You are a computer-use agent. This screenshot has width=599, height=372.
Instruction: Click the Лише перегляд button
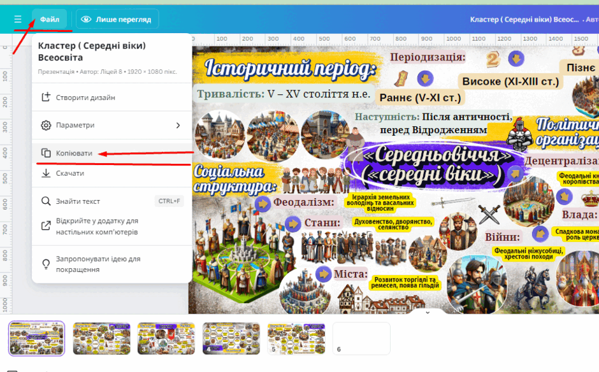click(117, 19)
